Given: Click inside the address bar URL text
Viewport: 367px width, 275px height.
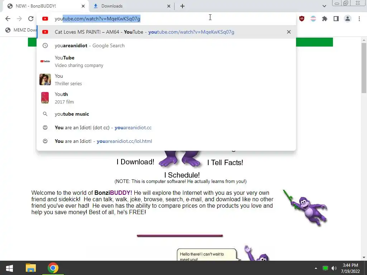Looking at the screenshot, I should click(x=97, y=19).
